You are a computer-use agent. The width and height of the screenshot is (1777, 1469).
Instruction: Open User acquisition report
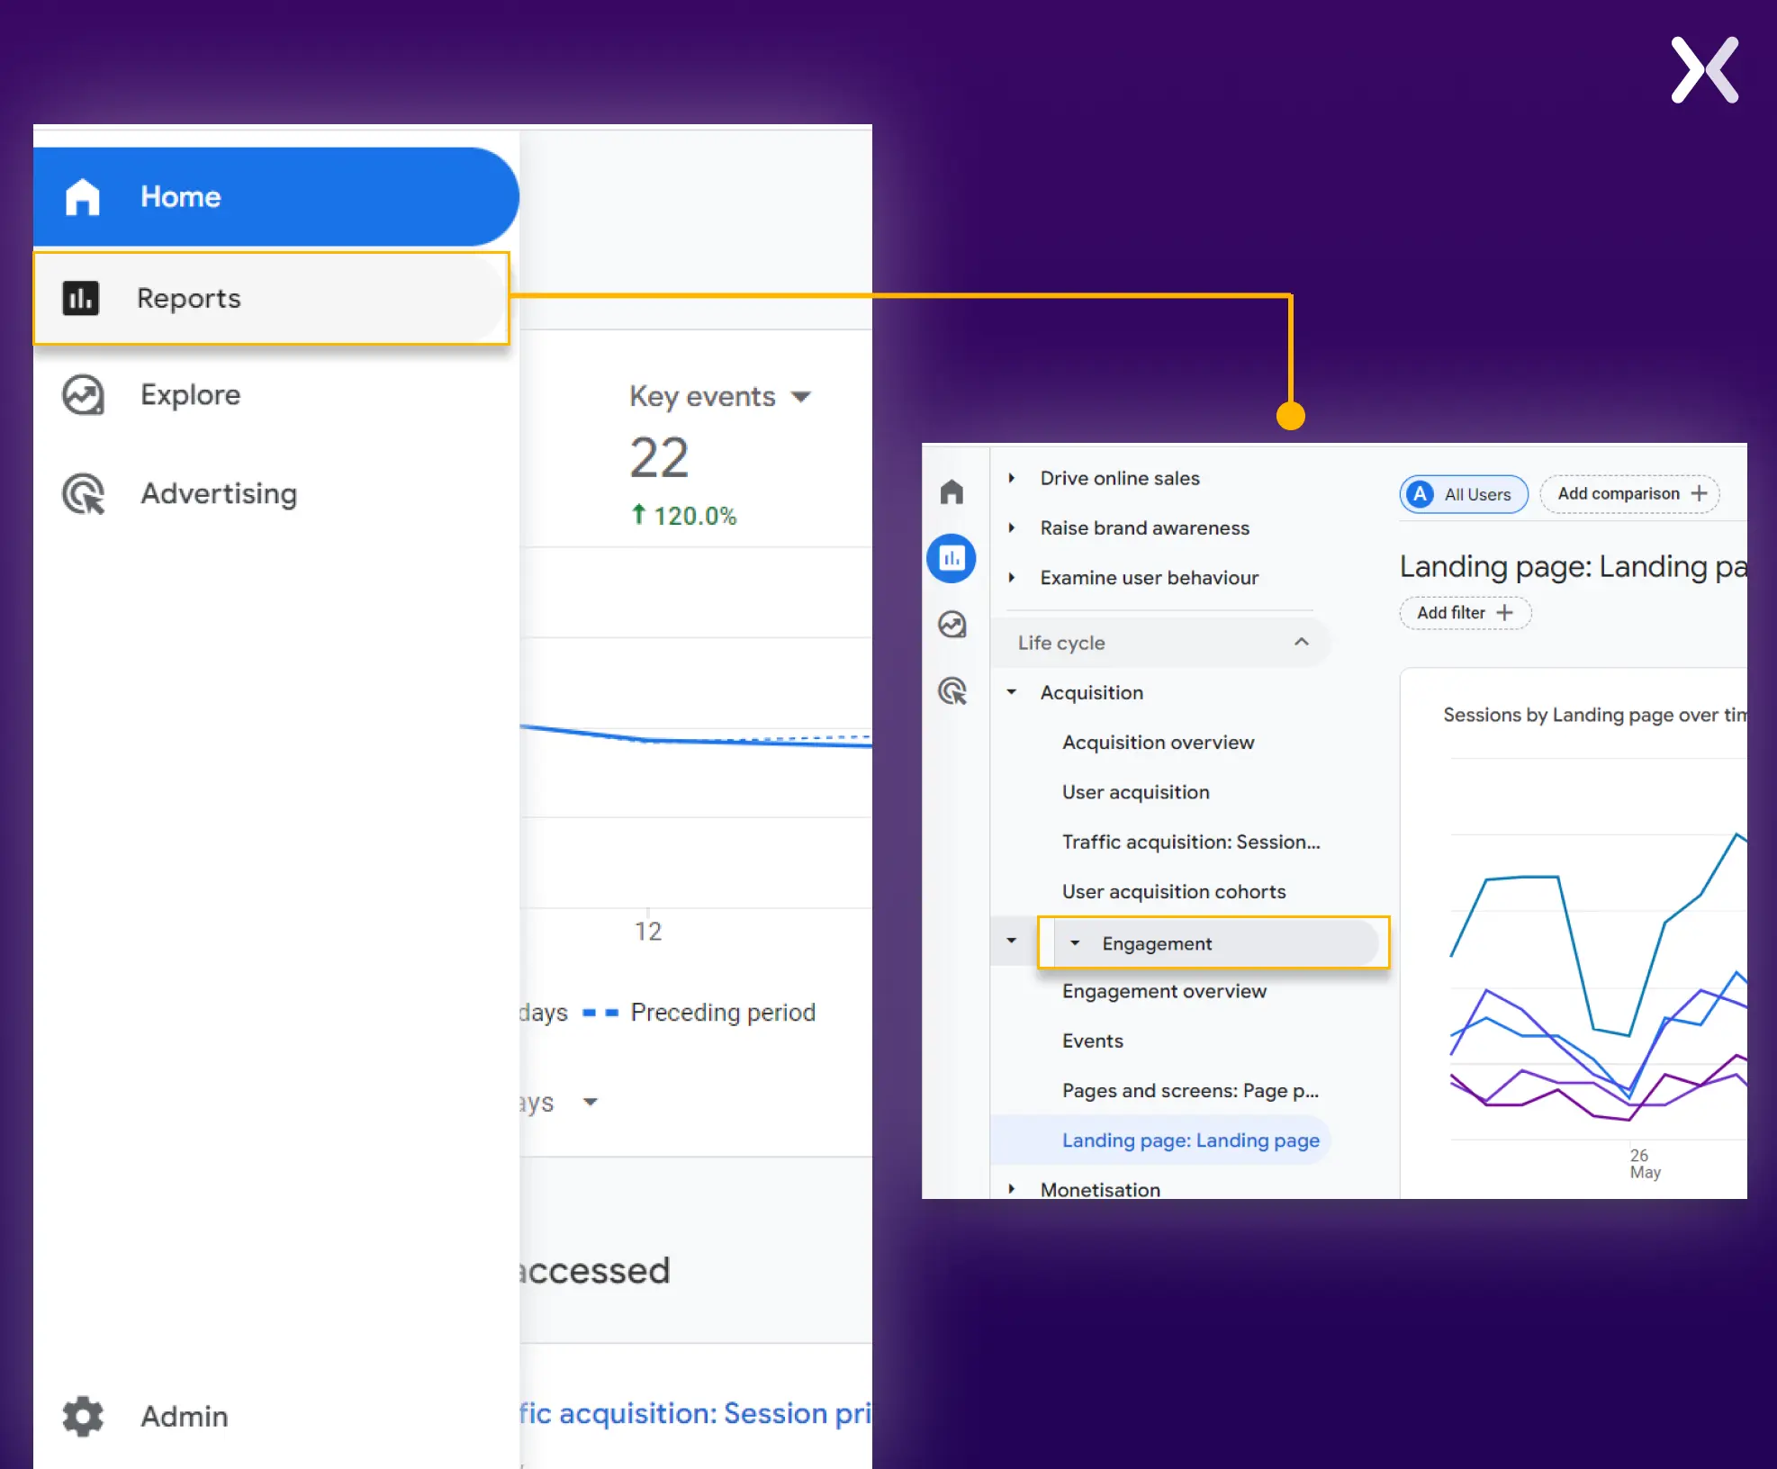point(1135,792)
